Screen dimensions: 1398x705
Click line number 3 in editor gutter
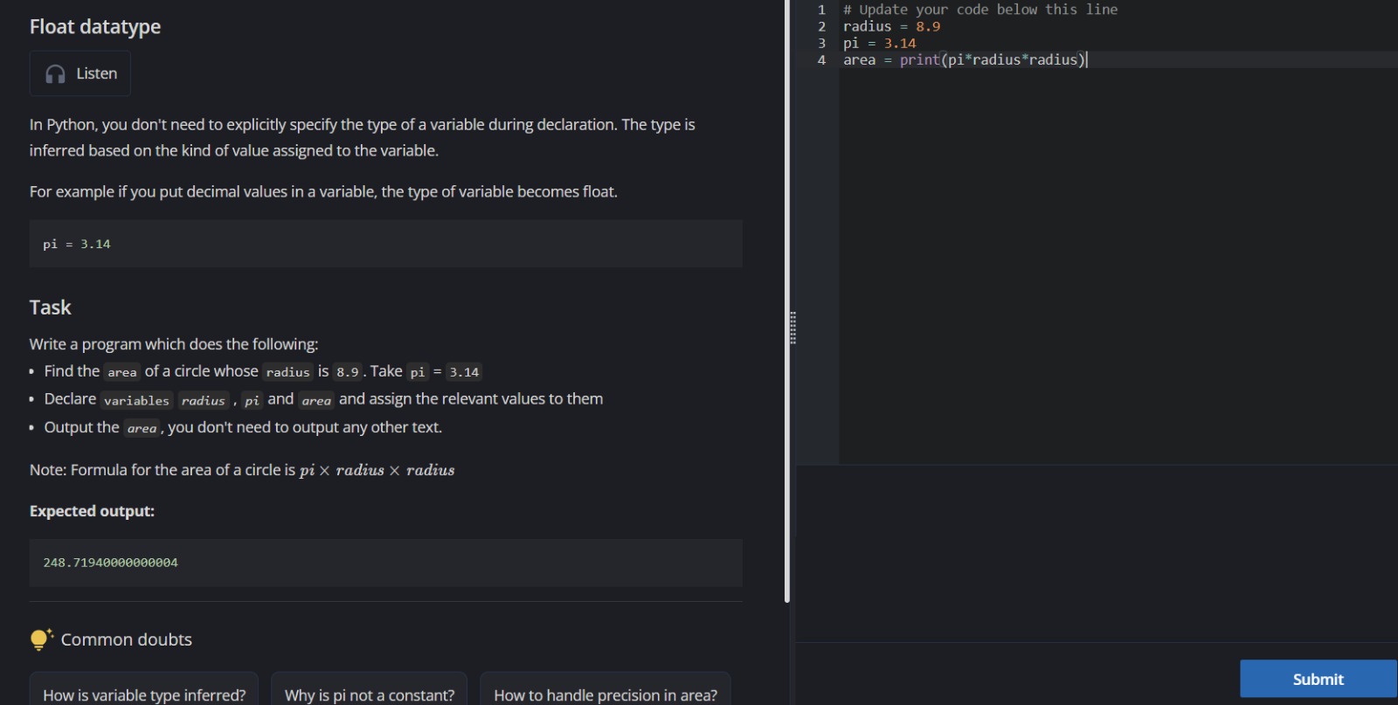point(821,43)
